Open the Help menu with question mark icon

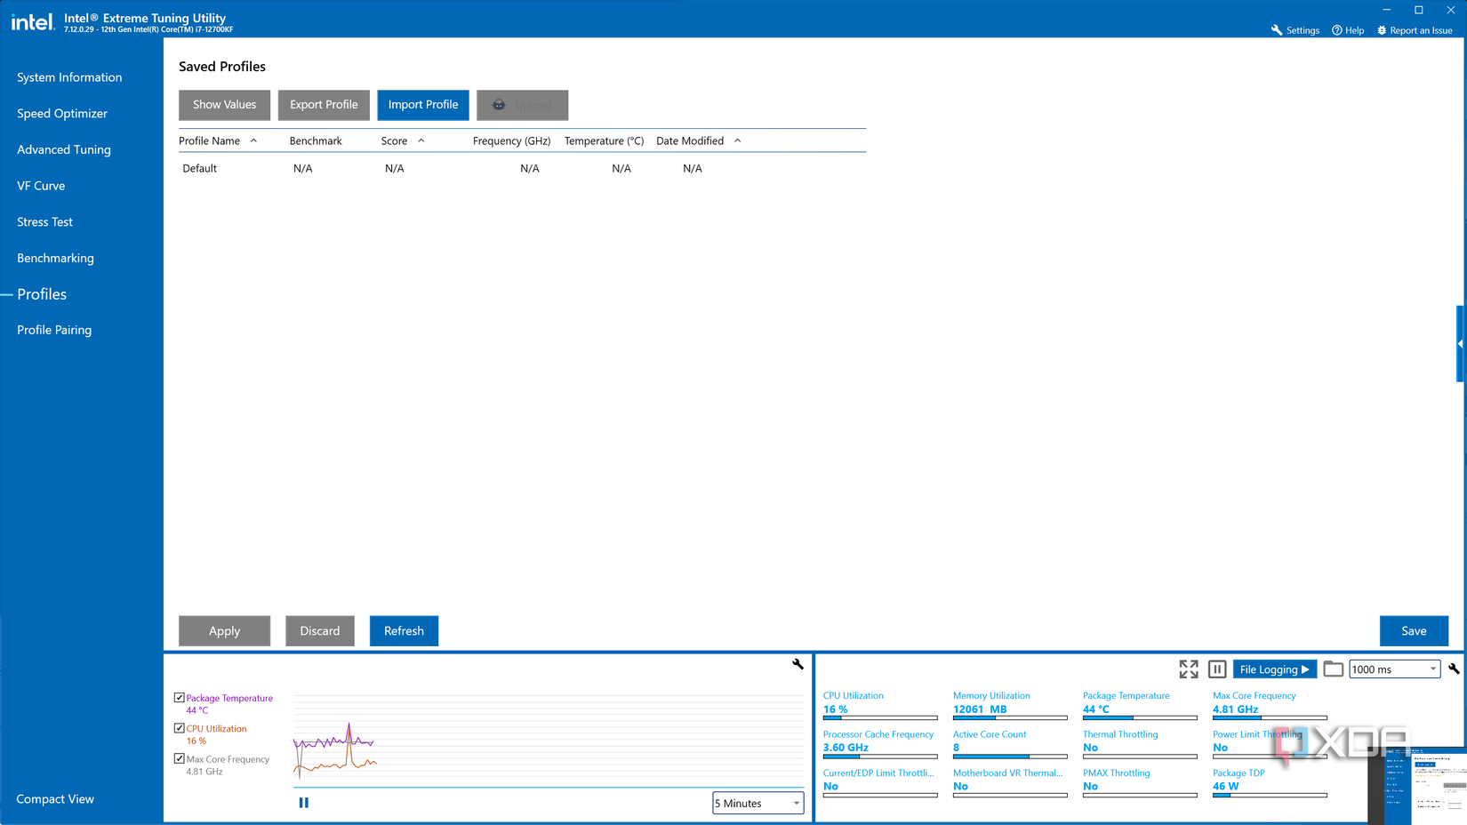tap(1335, 29)
